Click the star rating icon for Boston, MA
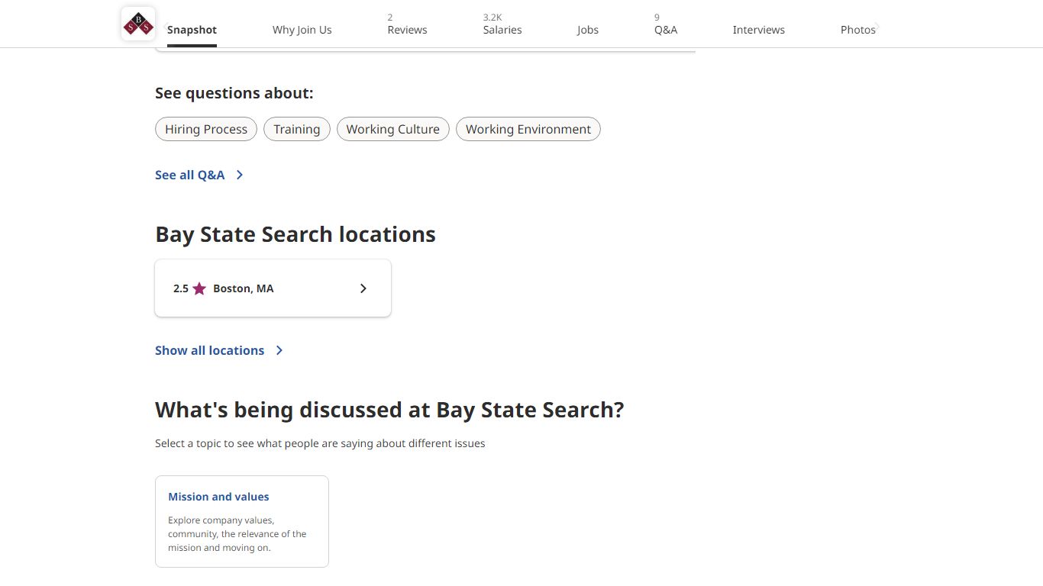The width and height of the screenshot is (1043, 586). [199, 288]
